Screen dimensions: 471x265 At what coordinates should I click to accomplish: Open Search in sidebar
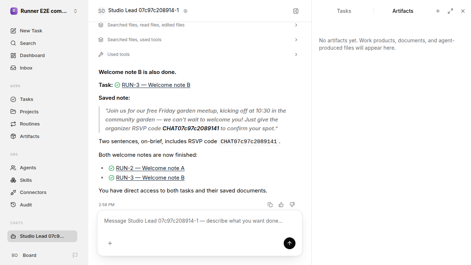42,43
